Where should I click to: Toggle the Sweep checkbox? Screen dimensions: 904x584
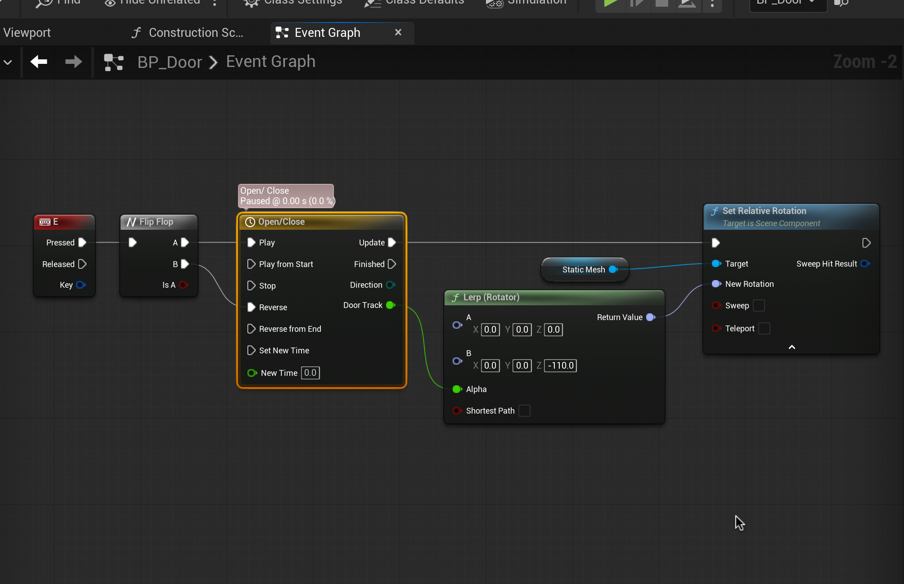click(759, 306)
